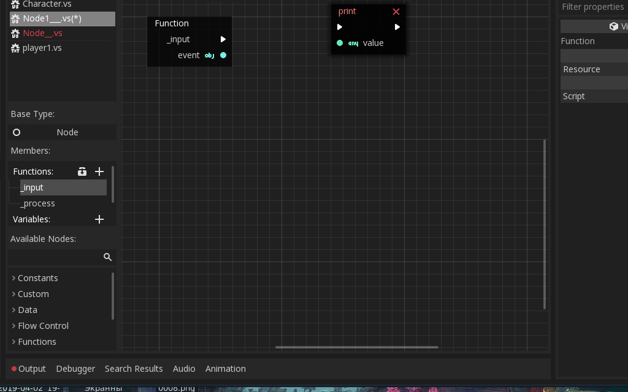Add a new variable with the plus icon
The height and width of the screenshot is (392, 628).
click(x=99, y=219)
